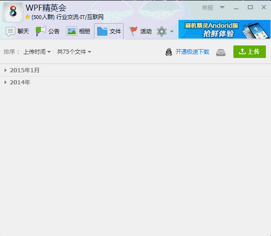Open the 上传时间 sort dropdown
The width and height of the screenshot is (271, 236).
pyautogui.click(x=37, y=52)
